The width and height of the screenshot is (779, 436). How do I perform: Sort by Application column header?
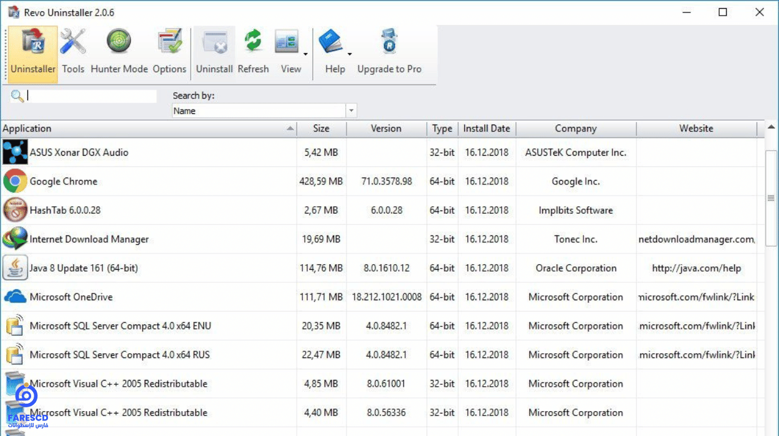click(x=148, y=128)
